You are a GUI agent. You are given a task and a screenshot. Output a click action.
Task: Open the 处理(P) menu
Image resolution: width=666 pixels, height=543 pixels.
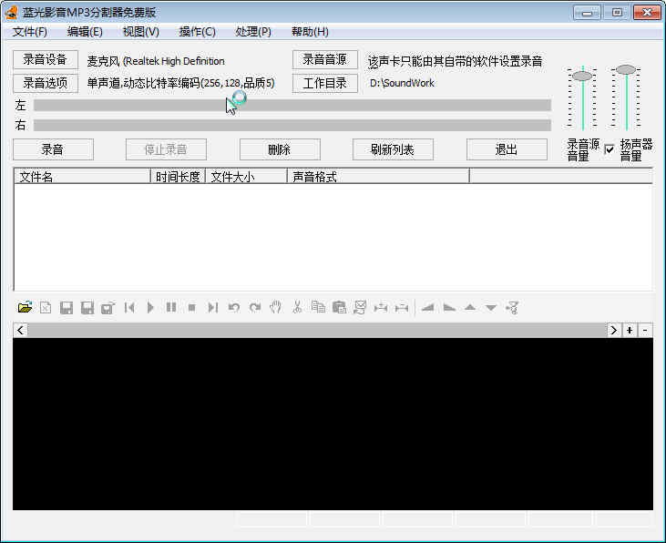(x=252, y=32)
